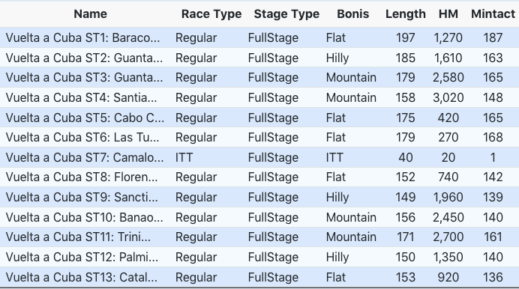
Task: Select Vuelta a Cuba ST1 Baraco row
Action: pyautogui.click(x=259, y=37)
